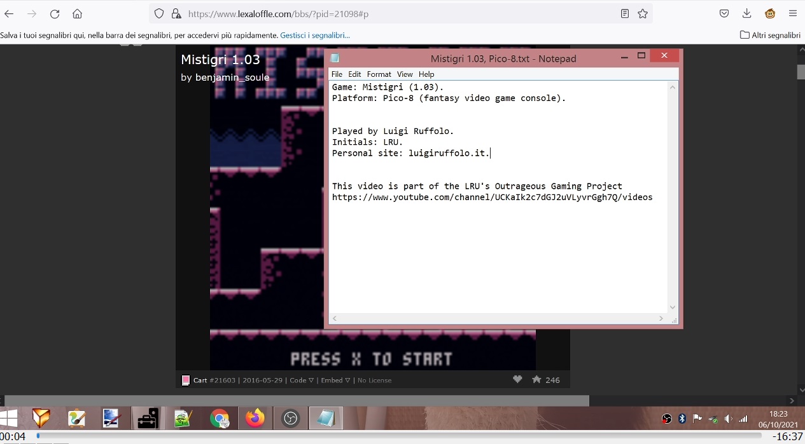Expand the Embed dropdown under cart
Screen dimensions: 805x444
point(335,380)
